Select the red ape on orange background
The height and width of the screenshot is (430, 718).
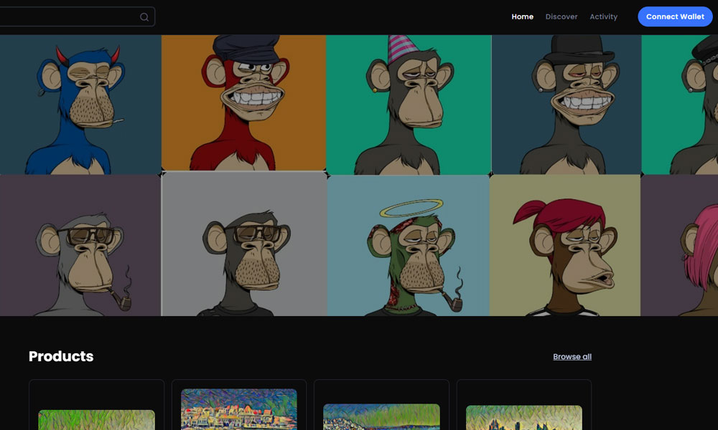click(243, 102)
